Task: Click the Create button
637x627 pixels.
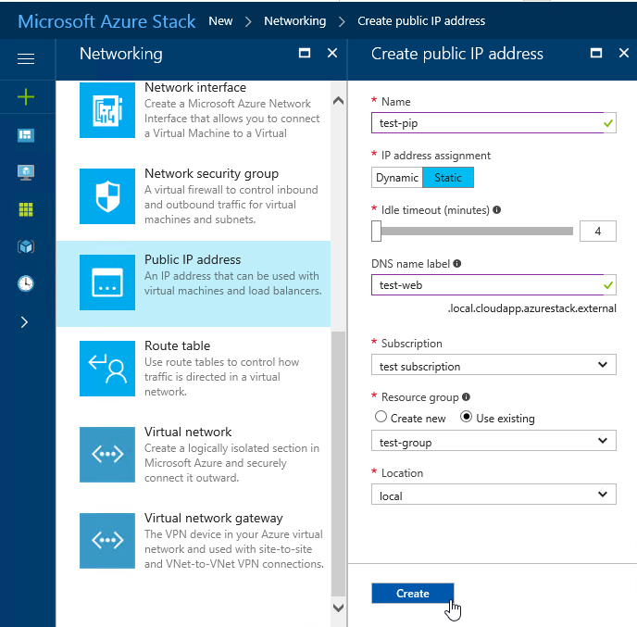Action: click(x=412, y=594)
